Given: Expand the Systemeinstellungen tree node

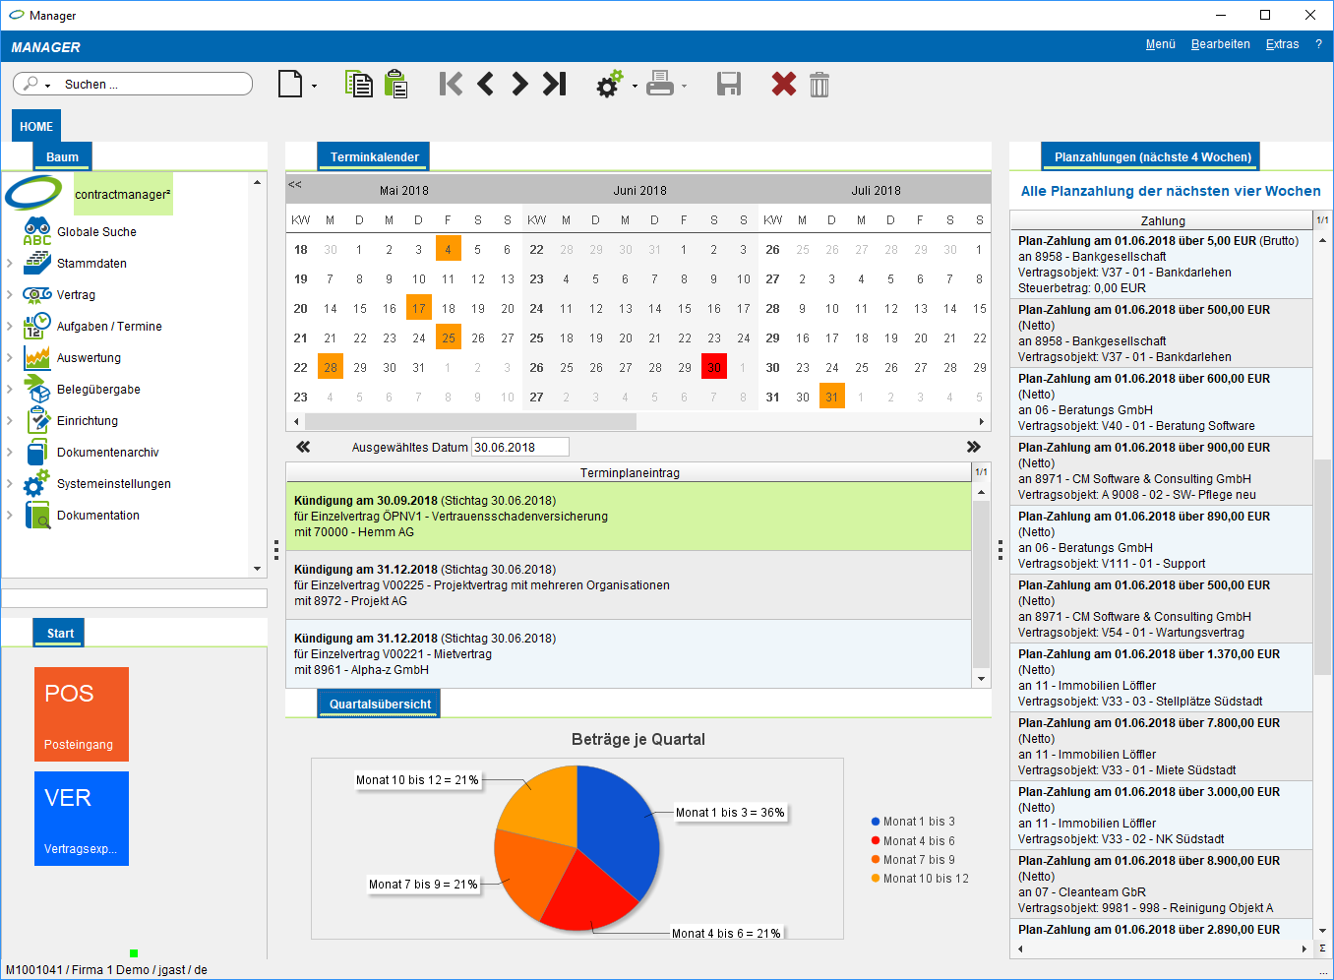Looking at the screenshot, I should coord(10,483).
